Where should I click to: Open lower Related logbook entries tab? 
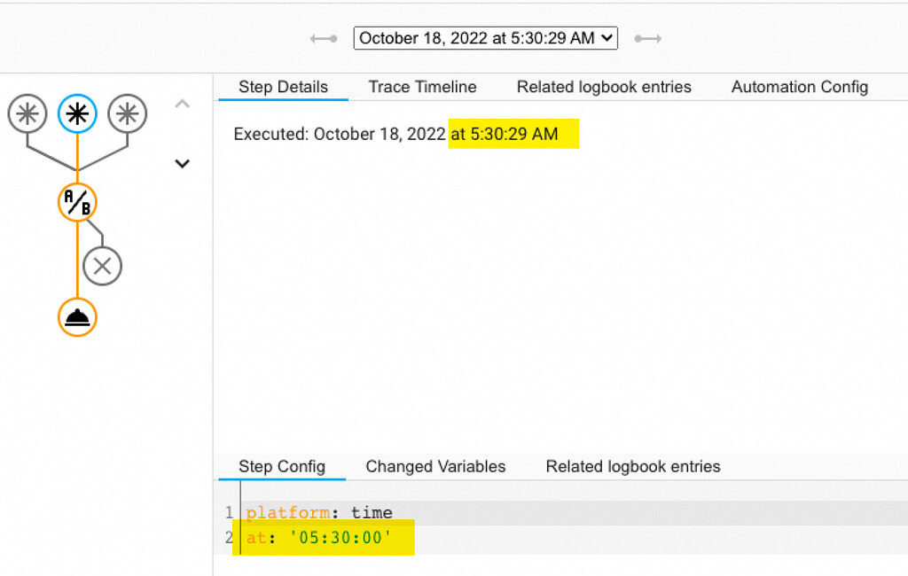pos(633,466)
